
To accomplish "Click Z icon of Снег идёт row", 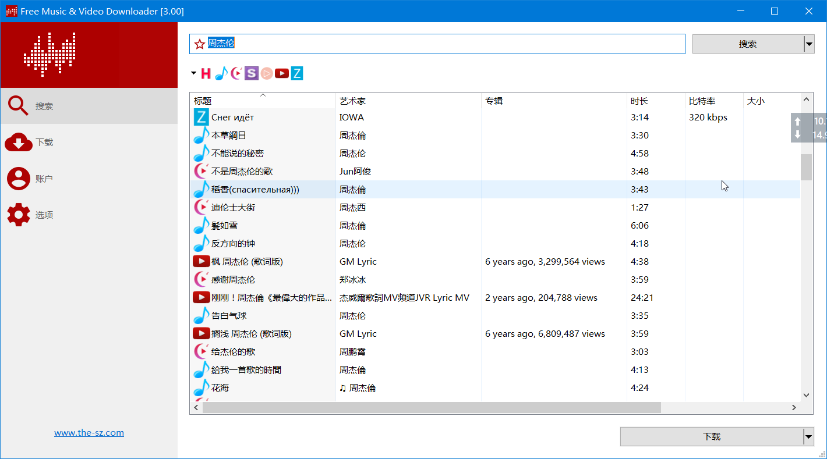I will pyautogui.click(x=201, y=117).
